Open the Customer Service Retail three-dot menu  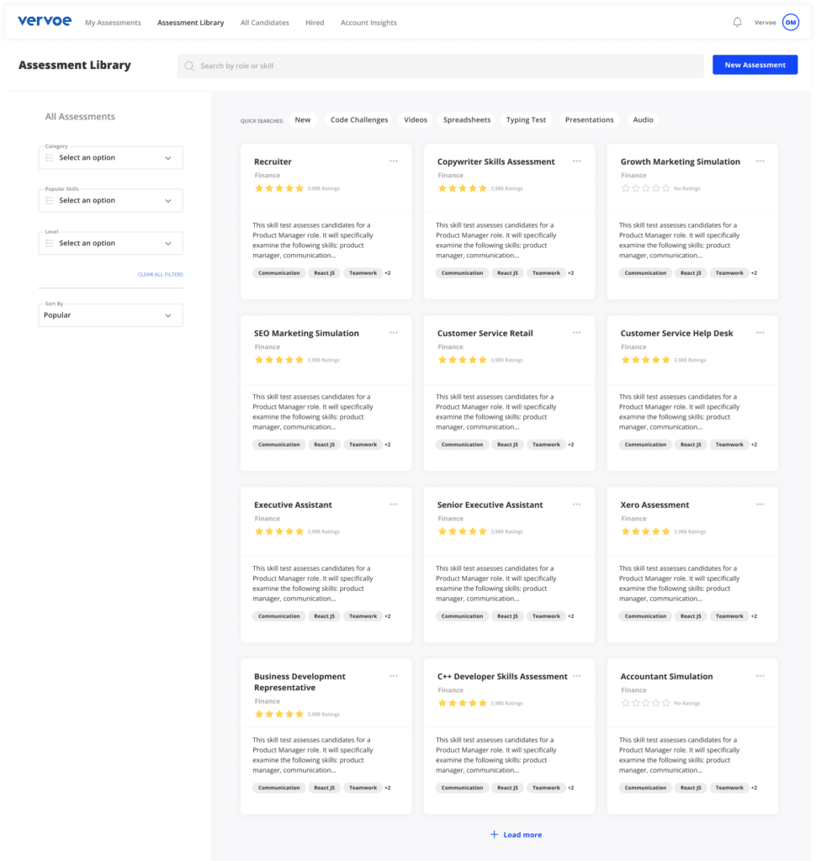576,333
